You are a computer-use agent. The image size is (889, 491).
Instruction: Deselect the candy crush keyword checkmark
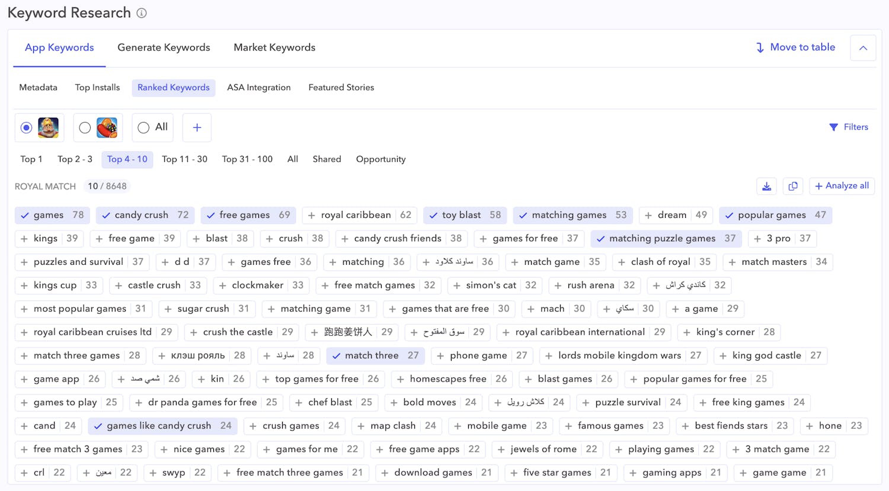click(x=106, y=215)
